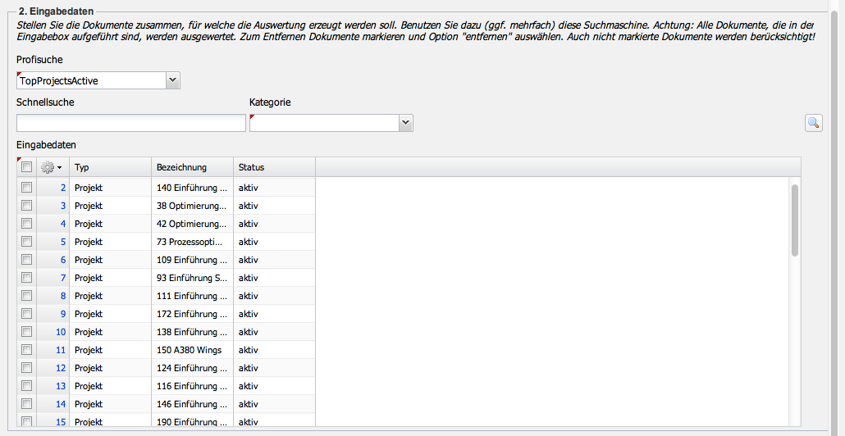Screen dimensions: 845x436
Task: Select checkbox for row 5 Prozessoptimierung
Action: click(26, 242)
